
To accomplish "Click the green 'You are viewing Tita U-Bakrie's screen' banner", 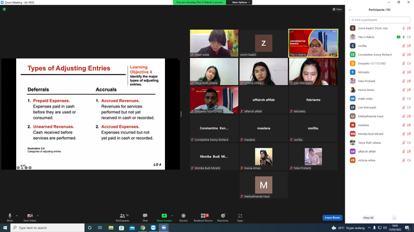I will (200, 3).
